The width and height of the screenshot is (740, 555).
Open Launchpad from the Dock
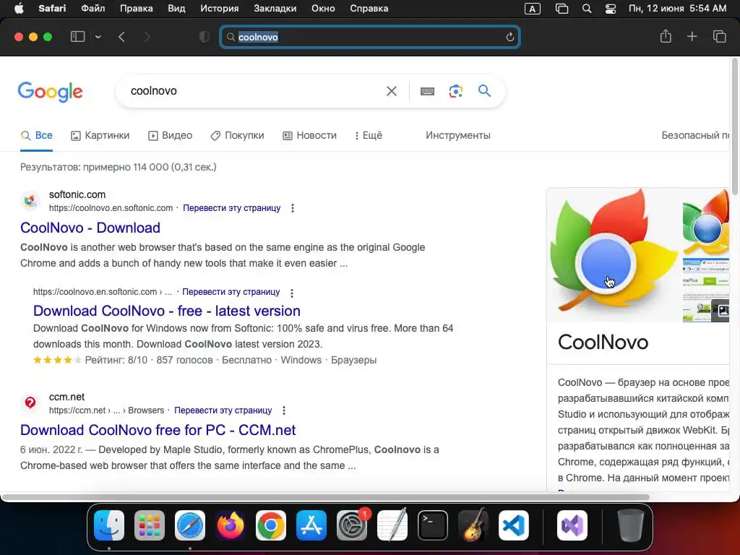pyautogui.click(x=150, y=525)
